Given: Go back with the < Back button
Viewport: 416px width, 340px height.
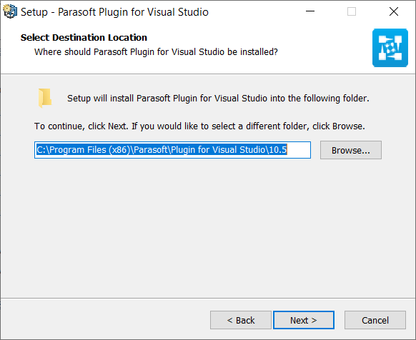Looking at the screenshot, I should [x=241, y=320].
